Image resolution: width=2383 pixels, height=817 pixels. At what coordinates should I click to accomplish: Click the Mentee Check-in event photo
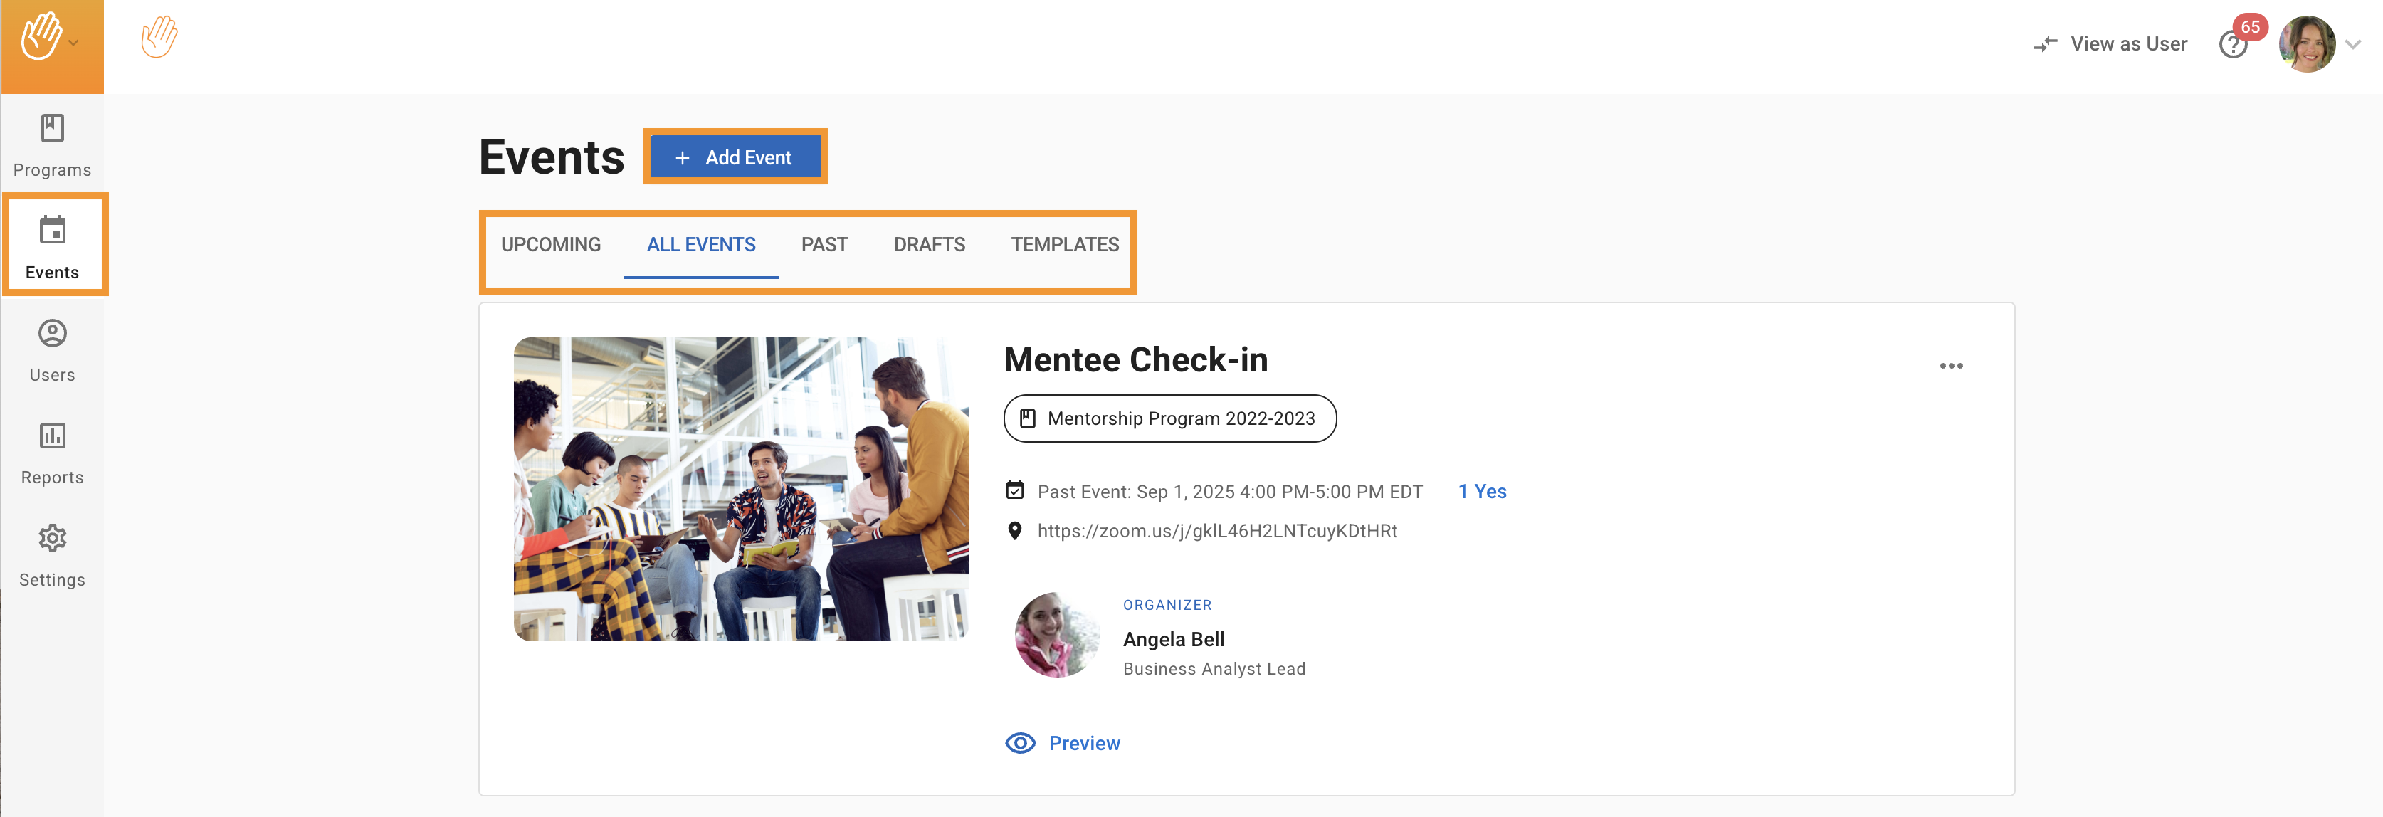(741, 490)
